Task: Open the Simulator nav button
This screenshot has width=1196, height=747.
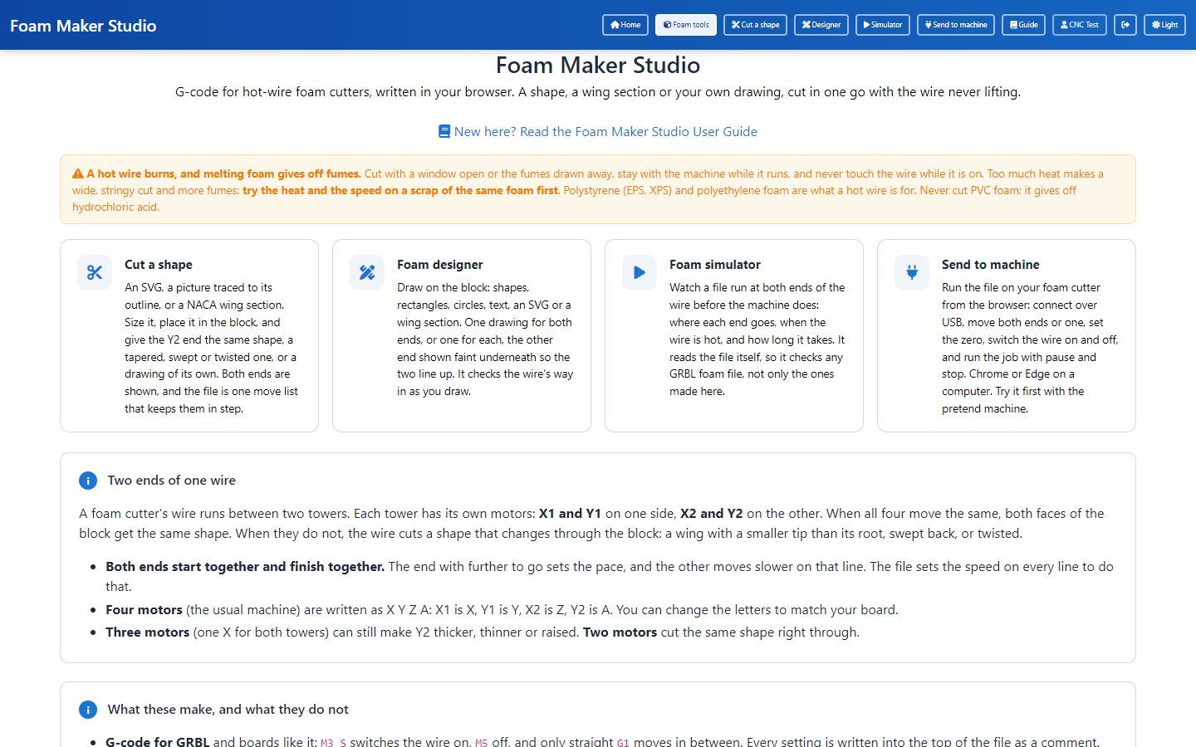Action: [883, 25]
